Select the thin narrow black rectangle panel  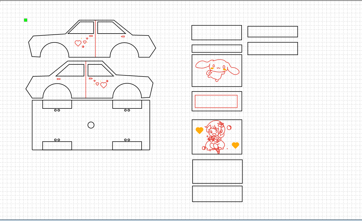tap(217, 48)
